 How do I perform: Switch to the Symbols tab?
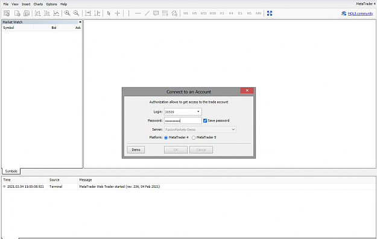click(x=11, y=171)
